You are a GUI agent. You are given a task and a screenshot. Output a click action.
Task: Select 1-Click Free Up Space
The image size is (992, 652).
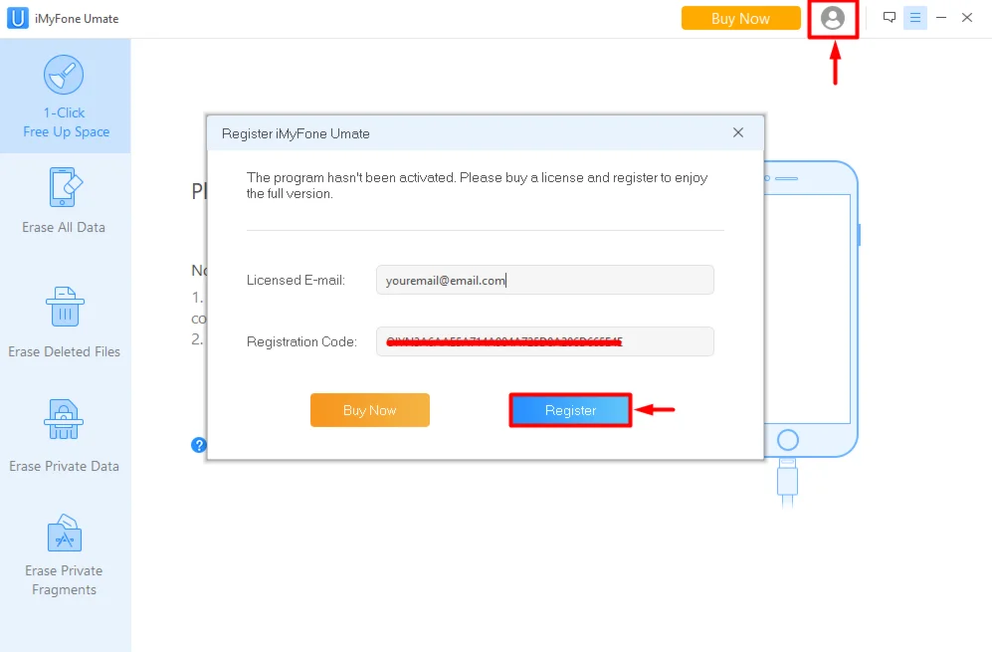pos(65,97)
